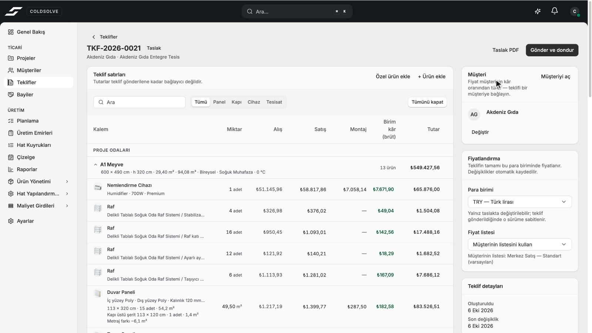
Task: Open the notifications bell
Action: tap(554, 11)
